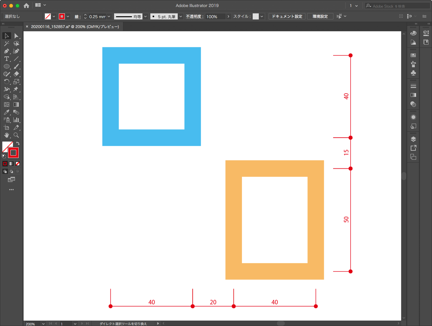Expand the opacity slider arrow
Image resolution: width=432 pixels, height=326 pixels.
click(x=228, y=17)
